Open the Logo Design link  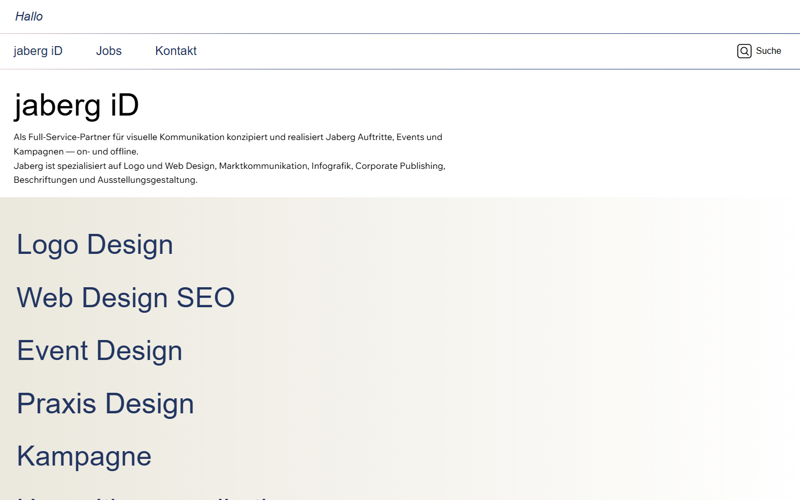95,244
